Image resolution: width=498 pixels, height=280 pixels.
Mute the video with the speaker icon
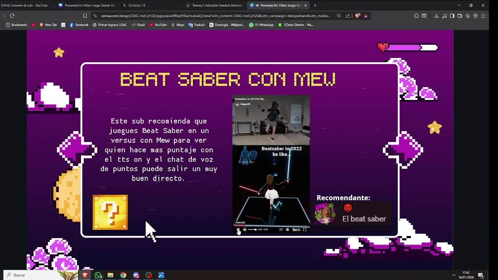coord(245,230)
